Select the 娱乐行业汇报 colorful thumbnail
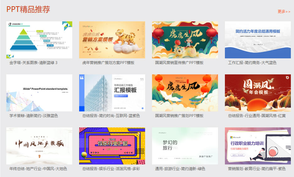 point(112,146)
